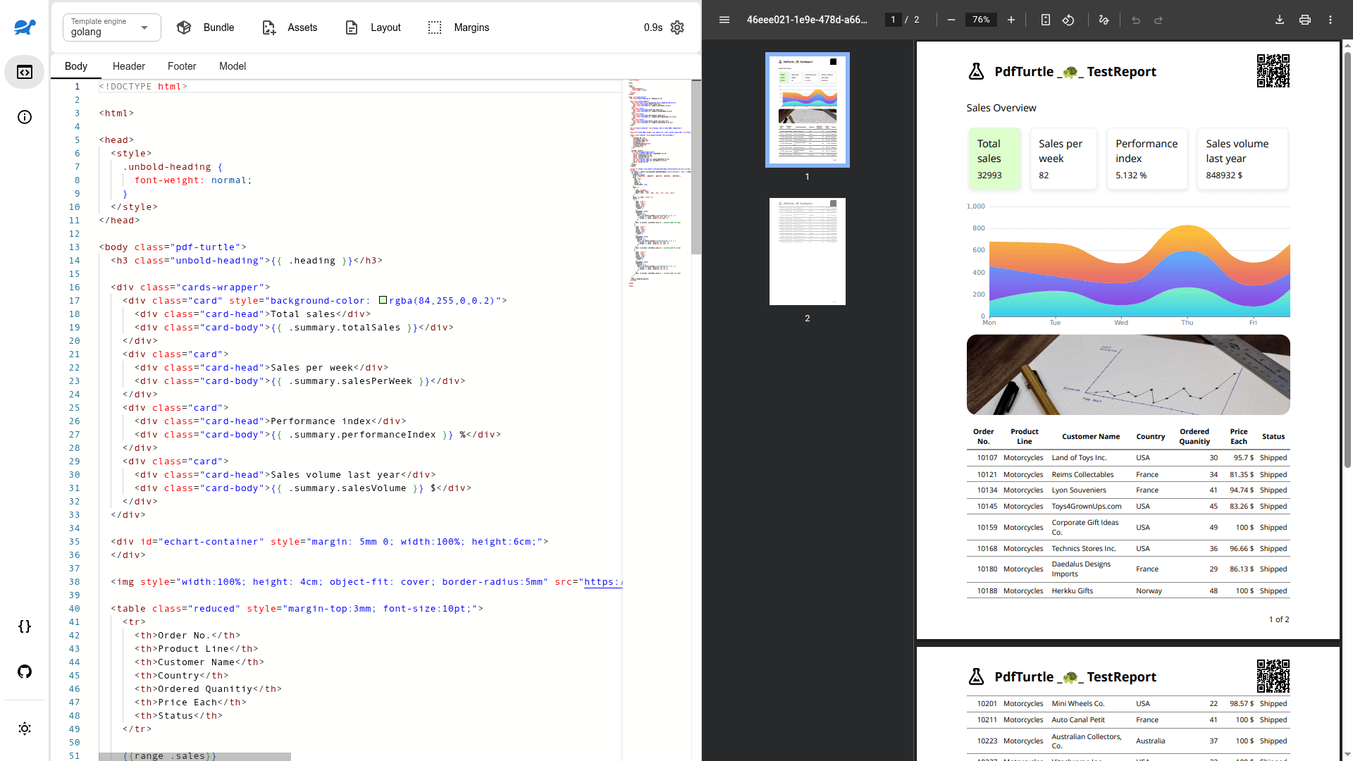The width and height of the screenshot is (1353, 761).
Task: Click the Performance index card
Action: pyautogui.click(x=1147, y=159)
